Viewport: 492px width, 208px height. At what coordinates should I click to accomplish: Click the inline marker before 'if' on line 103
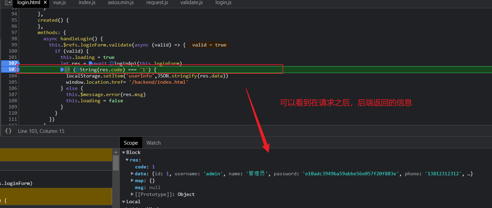pos(62,70)
